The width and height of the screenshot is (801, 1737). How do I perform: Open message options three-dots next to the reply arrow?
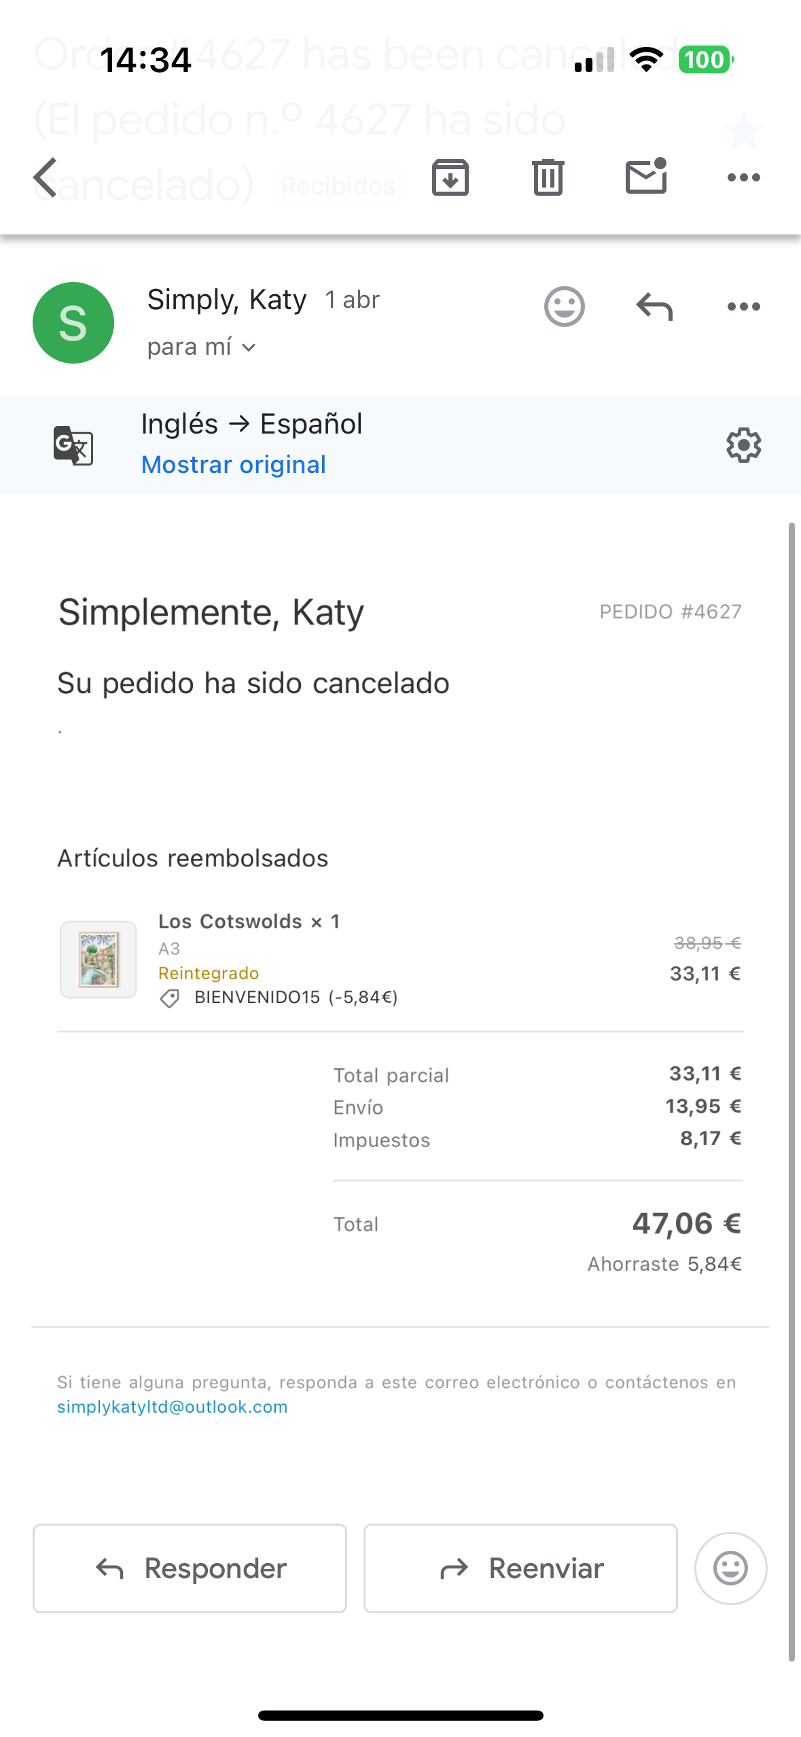(743, 306)
